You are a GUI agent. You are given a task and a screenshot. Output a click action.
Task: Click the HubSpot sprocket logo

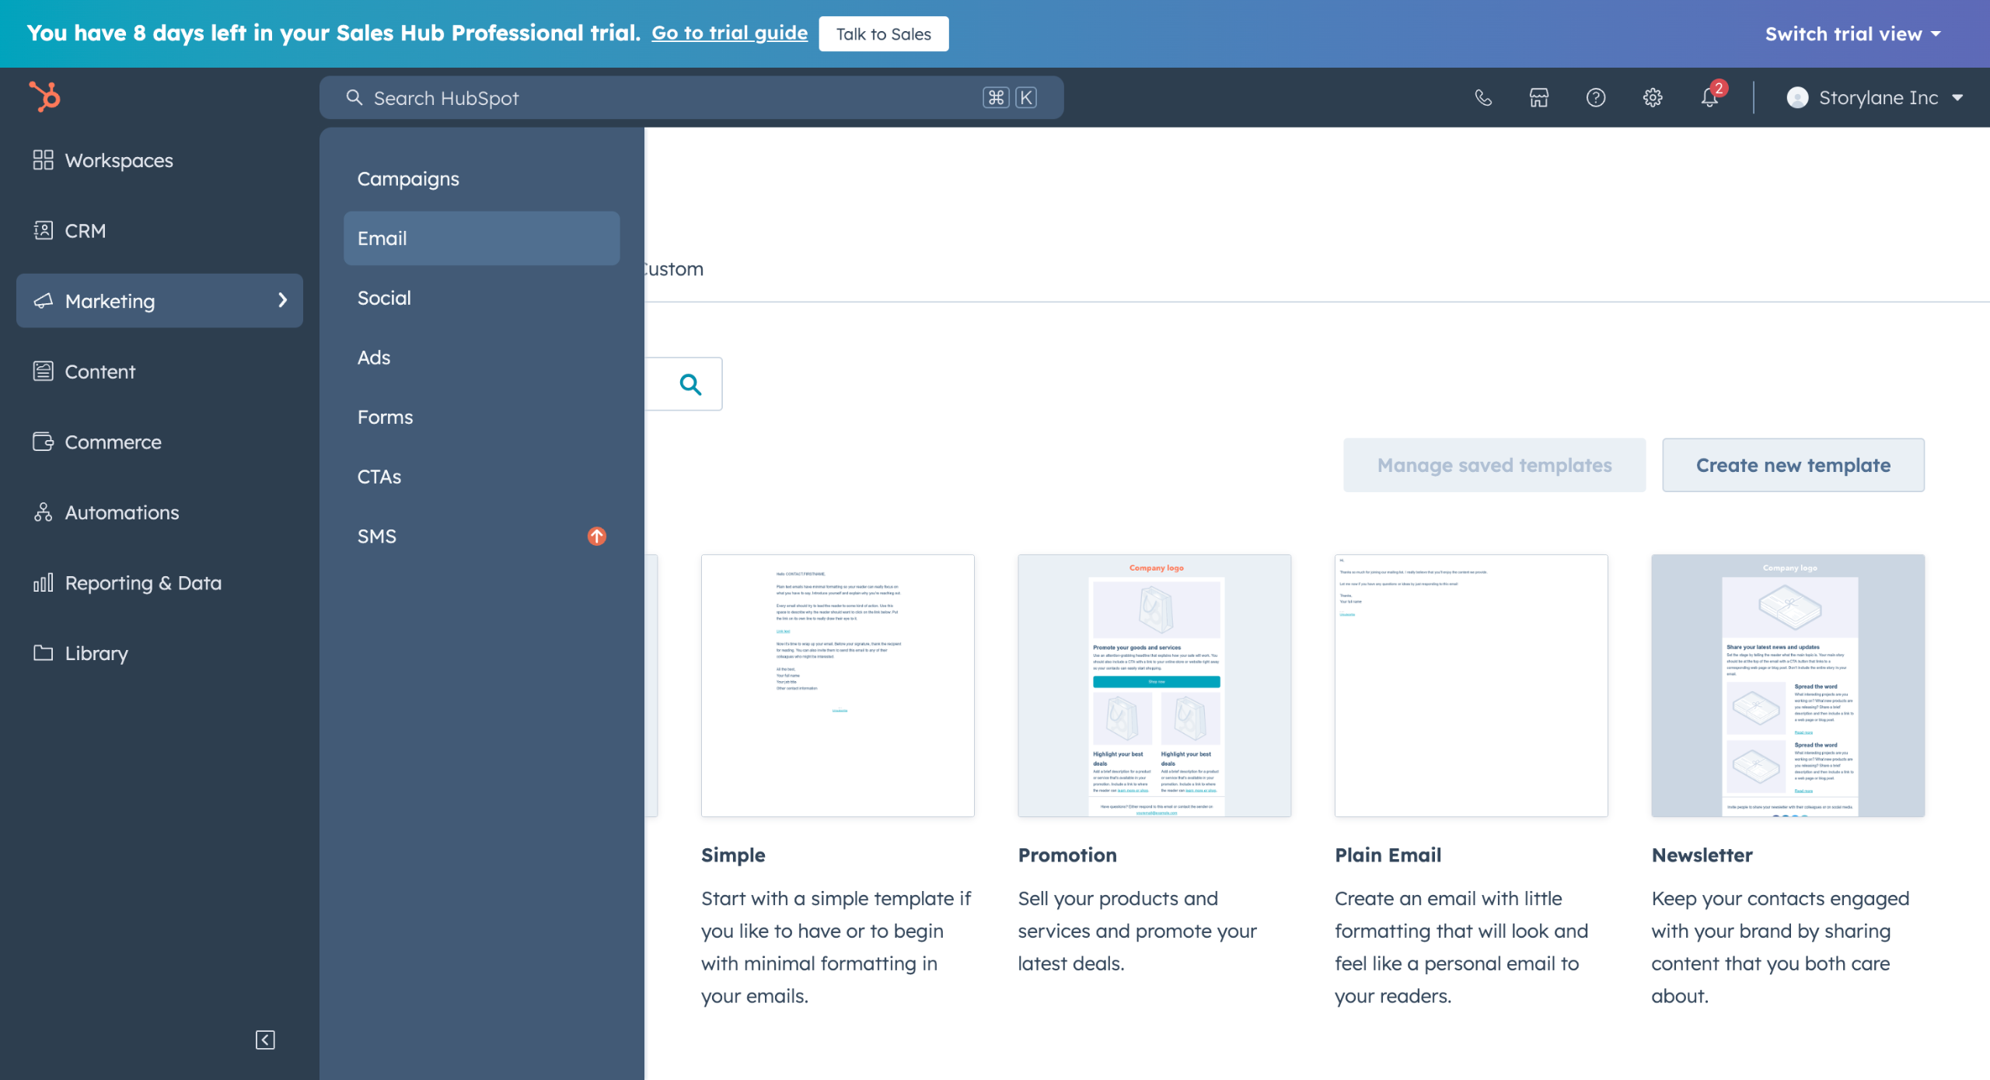point(44,96)
